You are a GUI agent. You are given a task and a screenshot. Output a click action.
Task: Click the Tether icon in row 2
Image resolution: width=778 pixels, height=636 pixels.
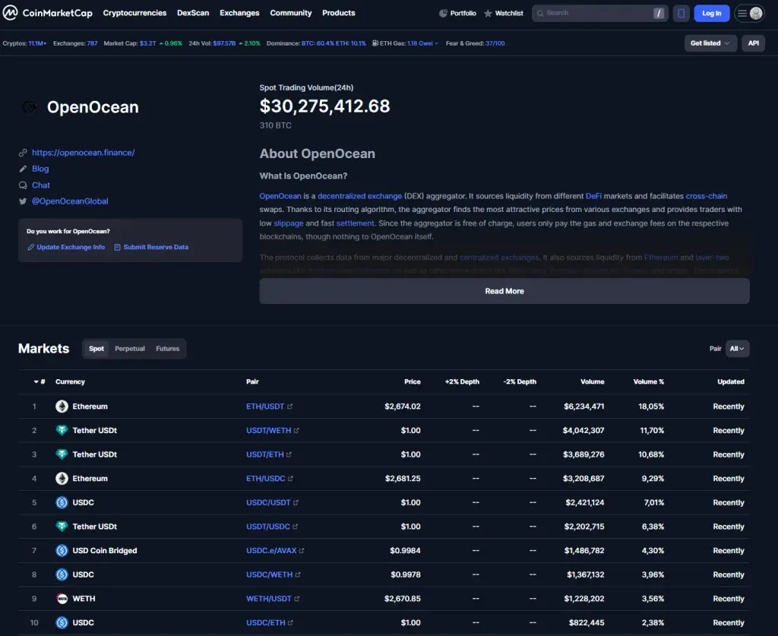point(62,430)
